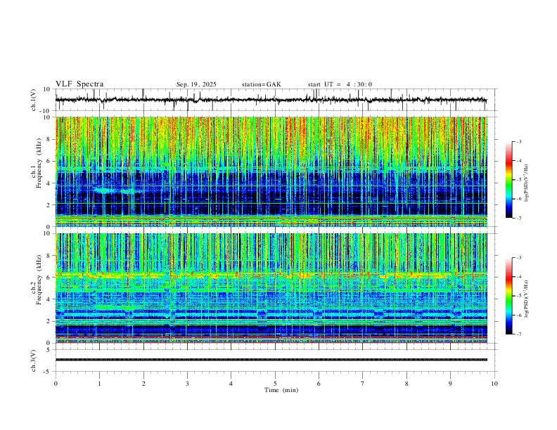Click the ch.2 PSD color bar
The image size is (557, 430).
point(509,296)
